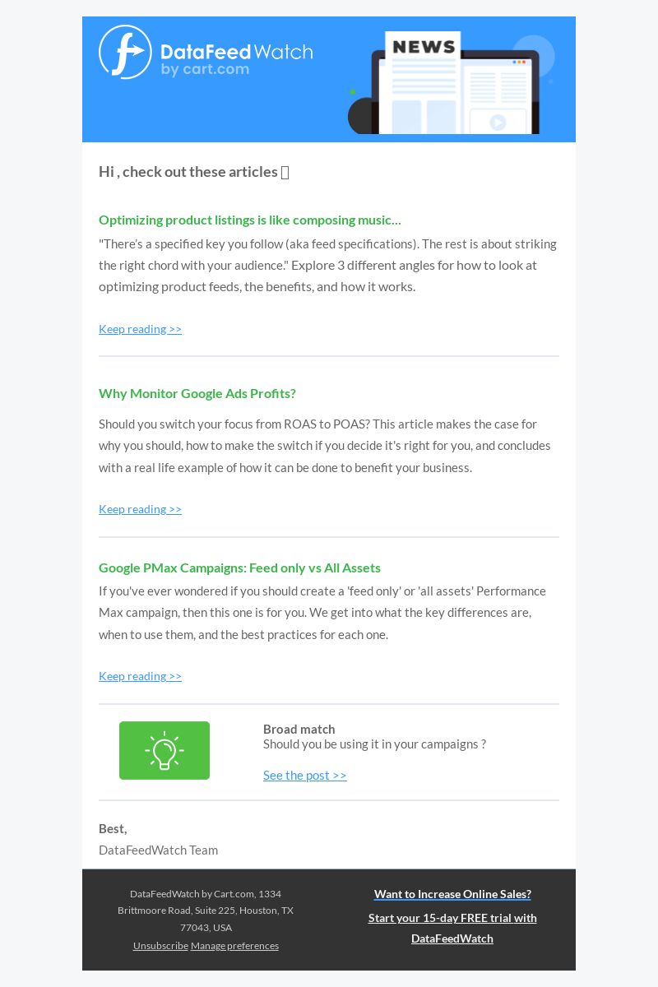
Task: Click the DataFeedWatch by cart.com wordmark
Action: [237, 59]
